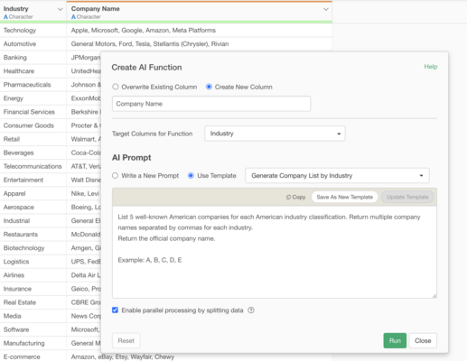
Task: Click Save As New Template button
Action: click(344, 197)
